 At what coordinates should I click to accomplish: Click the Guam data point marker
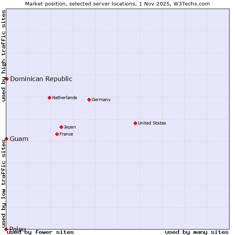6,139
